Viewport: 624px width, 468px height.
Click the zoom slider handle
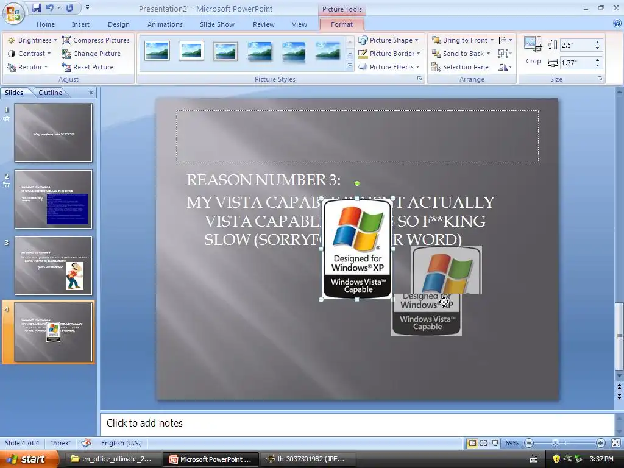click(x=555, y=443)
